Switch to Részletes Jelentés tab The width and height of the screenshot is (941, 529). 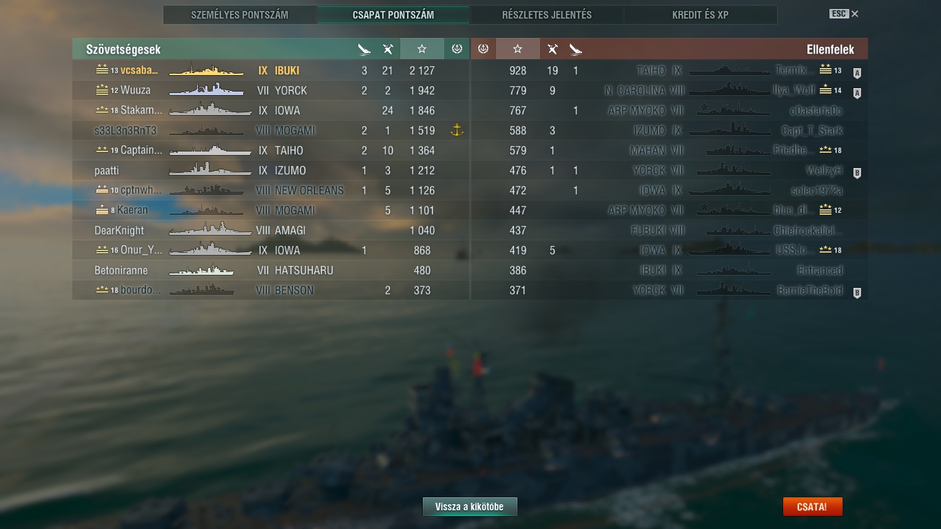pyautogui.click(x=547, y=14)
